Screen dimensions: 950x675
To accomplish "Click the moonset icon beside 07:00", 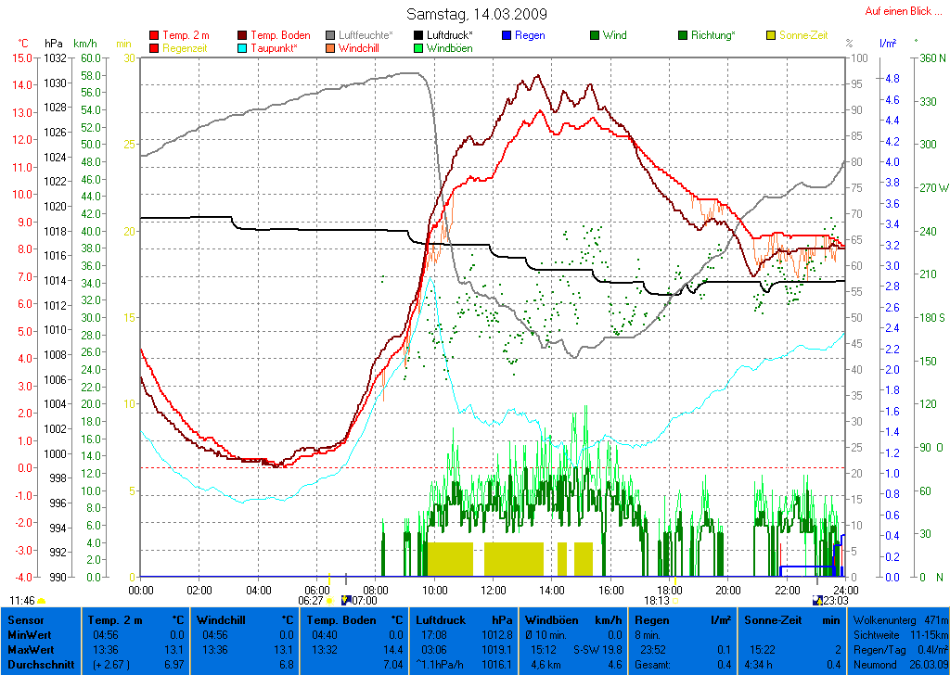I will click(x=347, y=601).
